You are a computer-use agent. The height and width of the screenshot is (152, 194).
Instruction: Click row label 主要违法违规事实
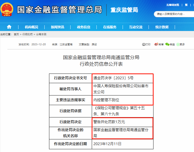coord(71,100)
